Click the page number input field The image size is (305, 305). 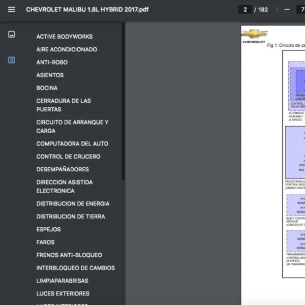[x=246, y=10]
